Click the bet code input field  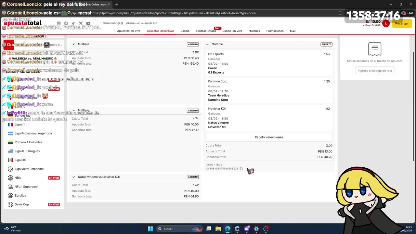coord(375,71)
